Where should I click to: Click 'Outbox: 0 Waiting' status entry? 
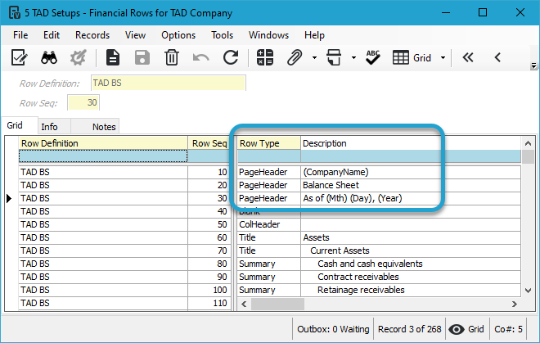pos(333,329)
